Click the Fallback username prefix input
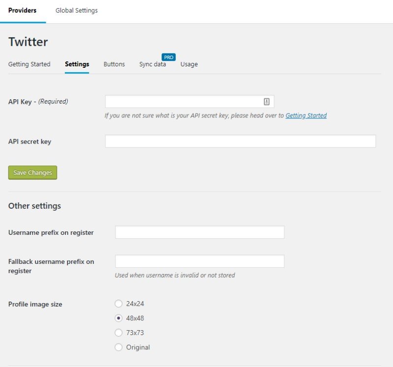This screenshot has height=367, width=393. click(x=199, y=261)
